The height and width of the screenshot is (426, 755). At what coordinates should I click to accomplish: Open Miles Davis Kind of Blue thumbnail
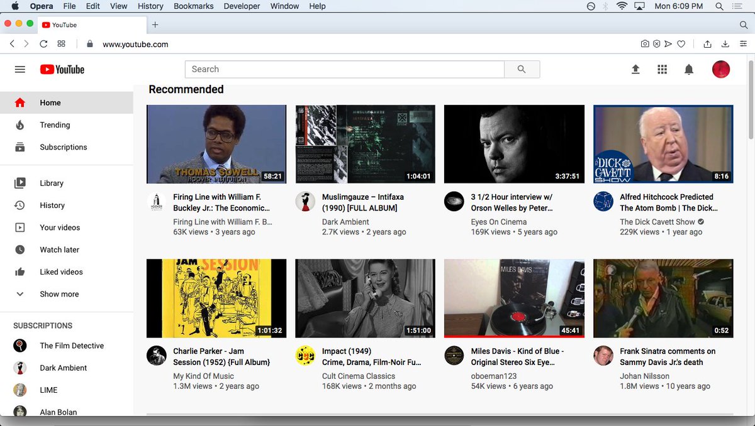tap(514, 298)
